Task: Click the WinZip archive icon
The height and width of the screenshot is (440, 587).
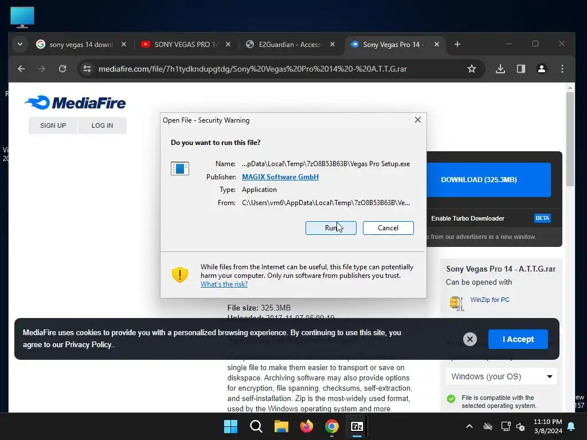Action: coord(457,303)
